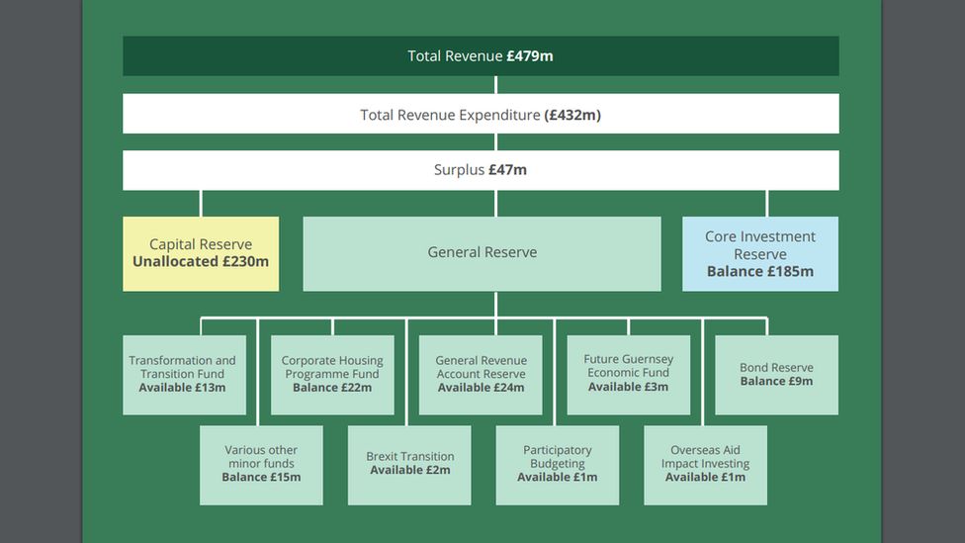Select the Corporate Housing Programme Fund box
The image size is (965, 543).
point(332,374)
